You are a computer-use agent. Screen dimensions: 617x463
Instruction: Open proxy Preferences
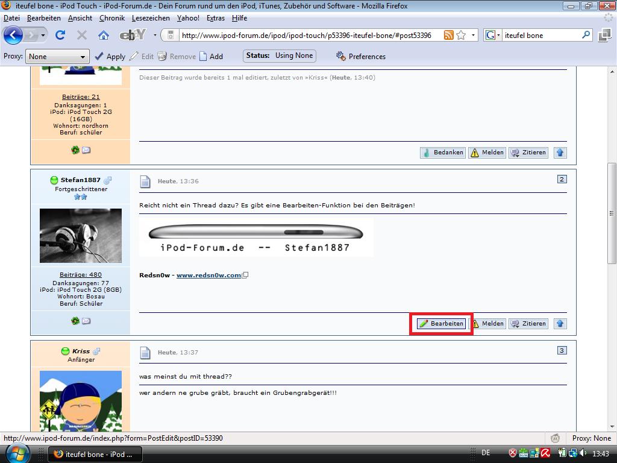click(361, 56)
